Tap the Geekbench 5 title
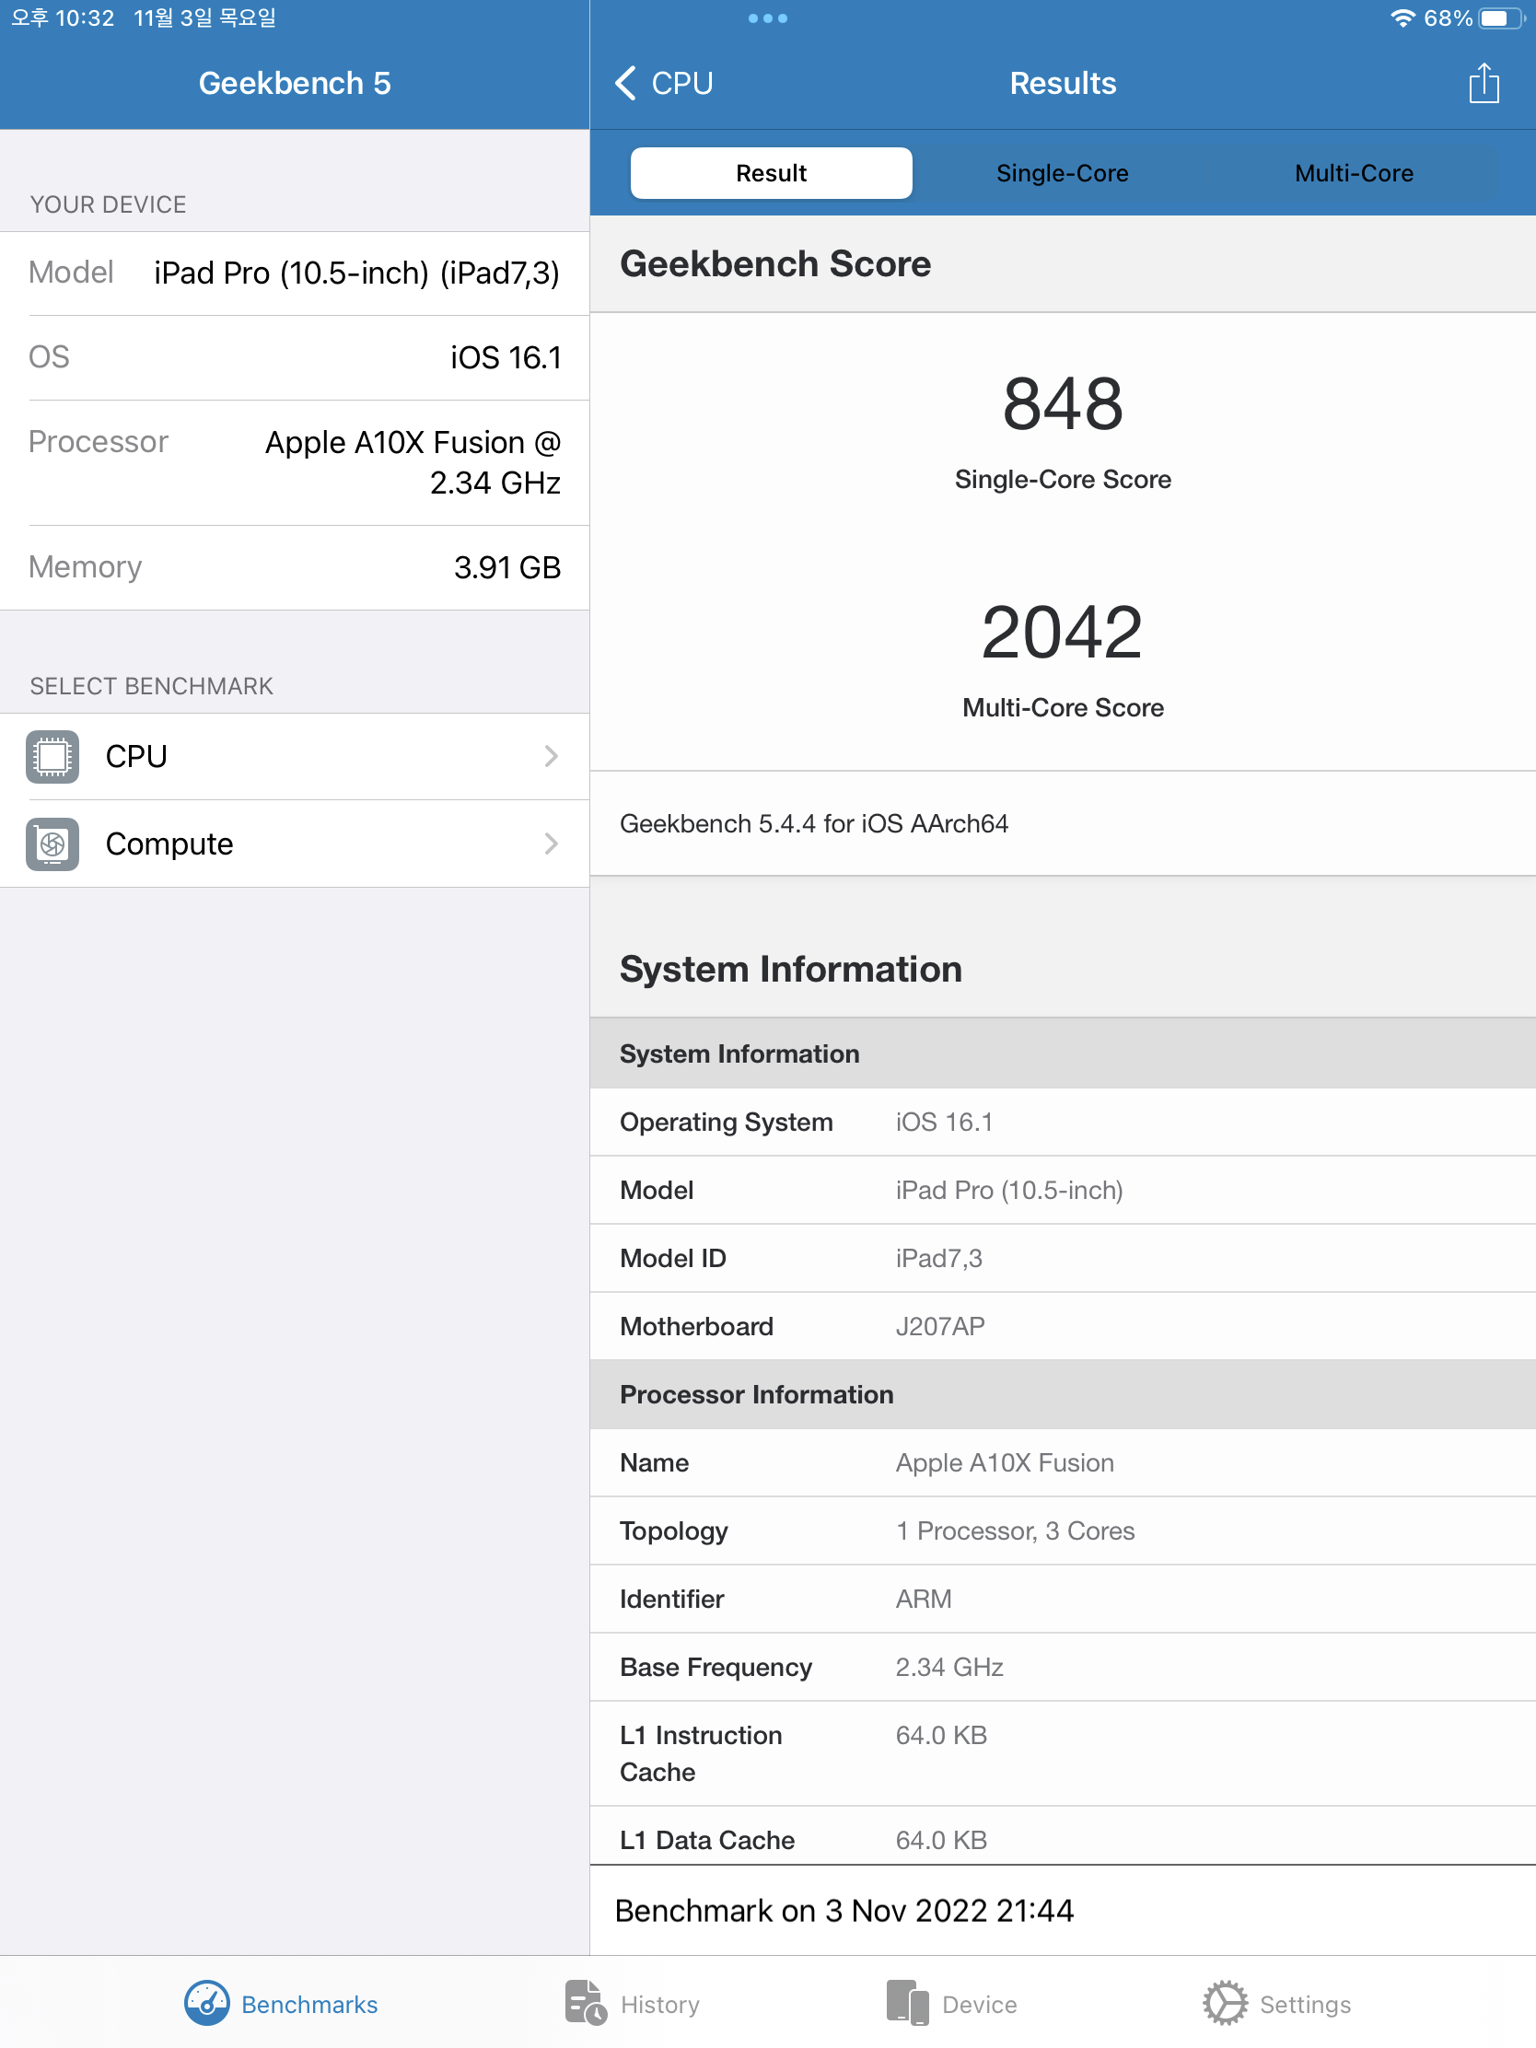This screenshot has height=2048, width=1536. pos(295,83)
